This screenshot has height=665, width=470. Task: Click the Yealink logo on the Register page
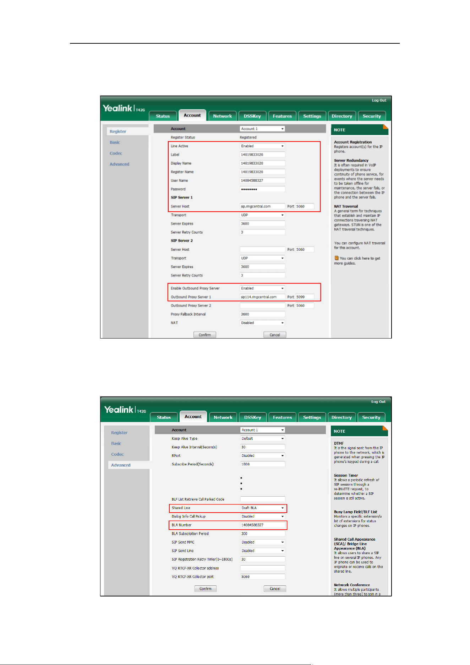tap(124, 108)
